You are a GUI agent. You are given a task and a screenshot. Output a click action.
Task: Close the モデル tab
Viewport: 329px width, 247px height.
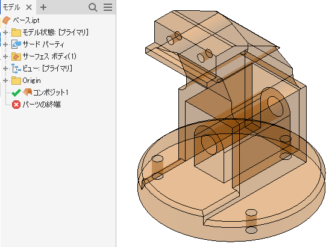point(29,7)
